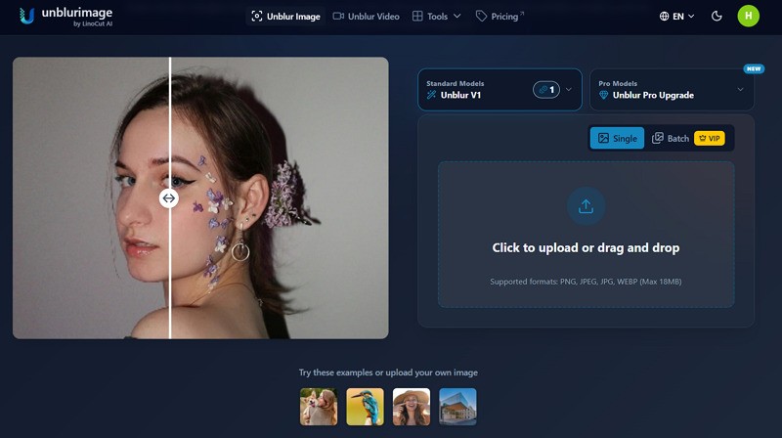Expand the Tools menu

(x=436, y=17)
